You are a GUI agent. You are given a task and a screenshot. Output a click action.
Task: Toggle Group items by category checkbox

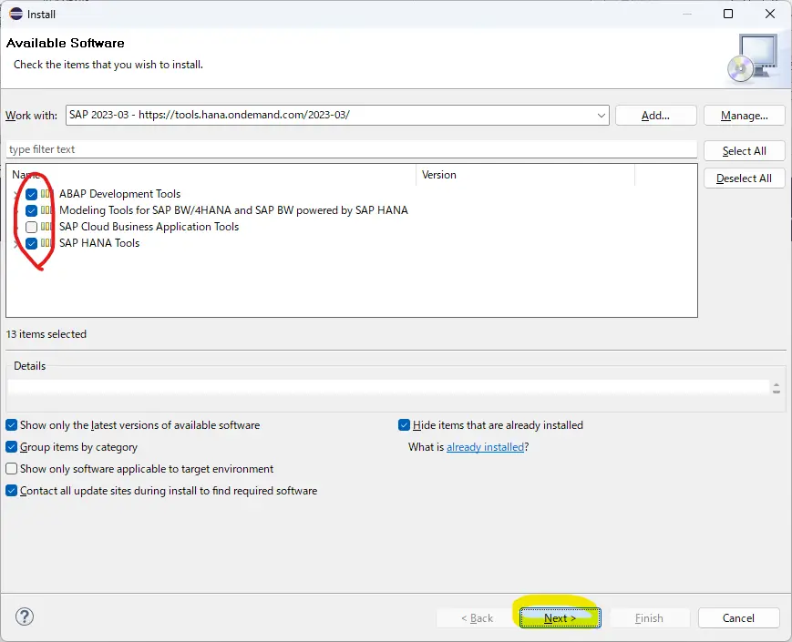11,447
